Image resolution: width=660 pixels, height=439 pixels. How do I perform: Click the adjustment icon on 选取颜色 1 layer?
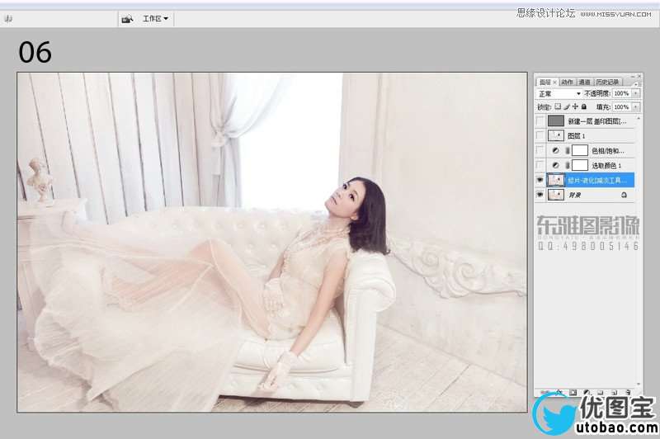point(555,165)
